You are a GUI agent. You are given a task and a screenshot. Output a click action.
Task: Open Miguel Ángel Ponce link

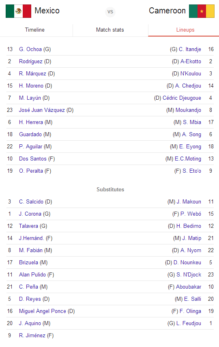click(43, 311)
